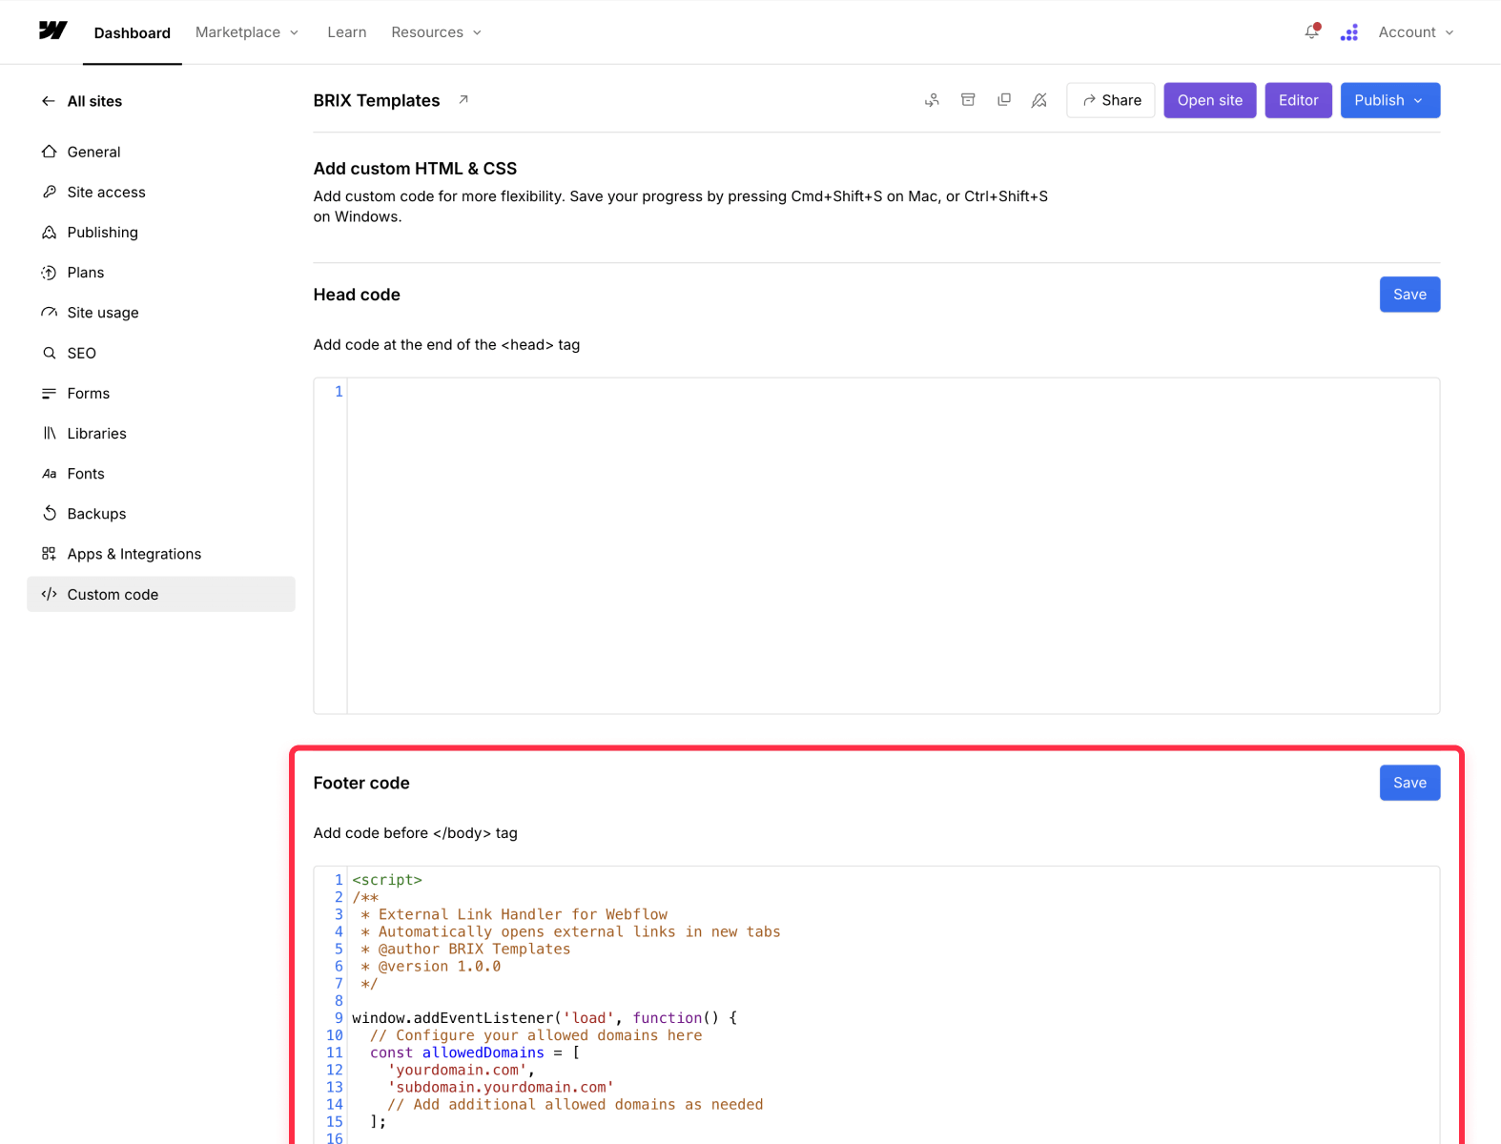Click the Publishing rocket icon
Viewport: 1501px width, 1144px height.
(x=50, y=232)
